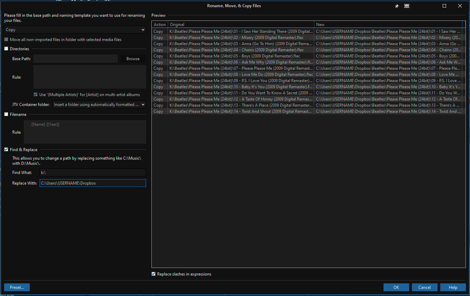Uncheck the Find & Replace checkbox

coord(6,150)
